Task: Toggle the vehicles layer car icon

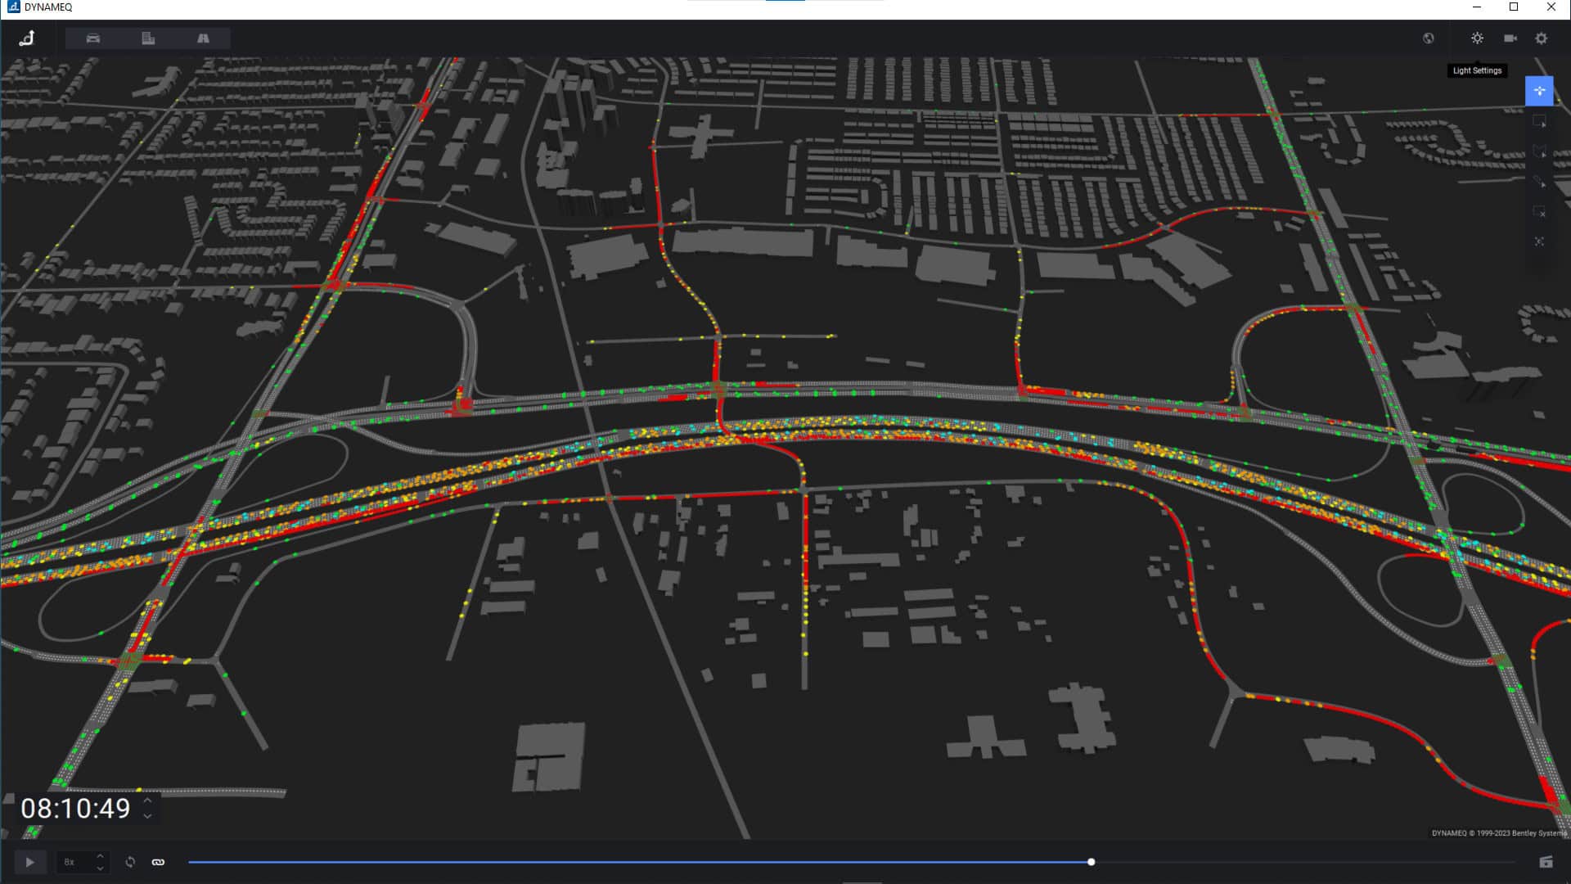Action: click(x=93, y=38)
